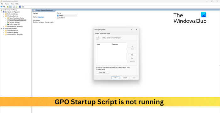Open the Help menu
This screenshot has height=113, width=220.
[x=17, y=4]
